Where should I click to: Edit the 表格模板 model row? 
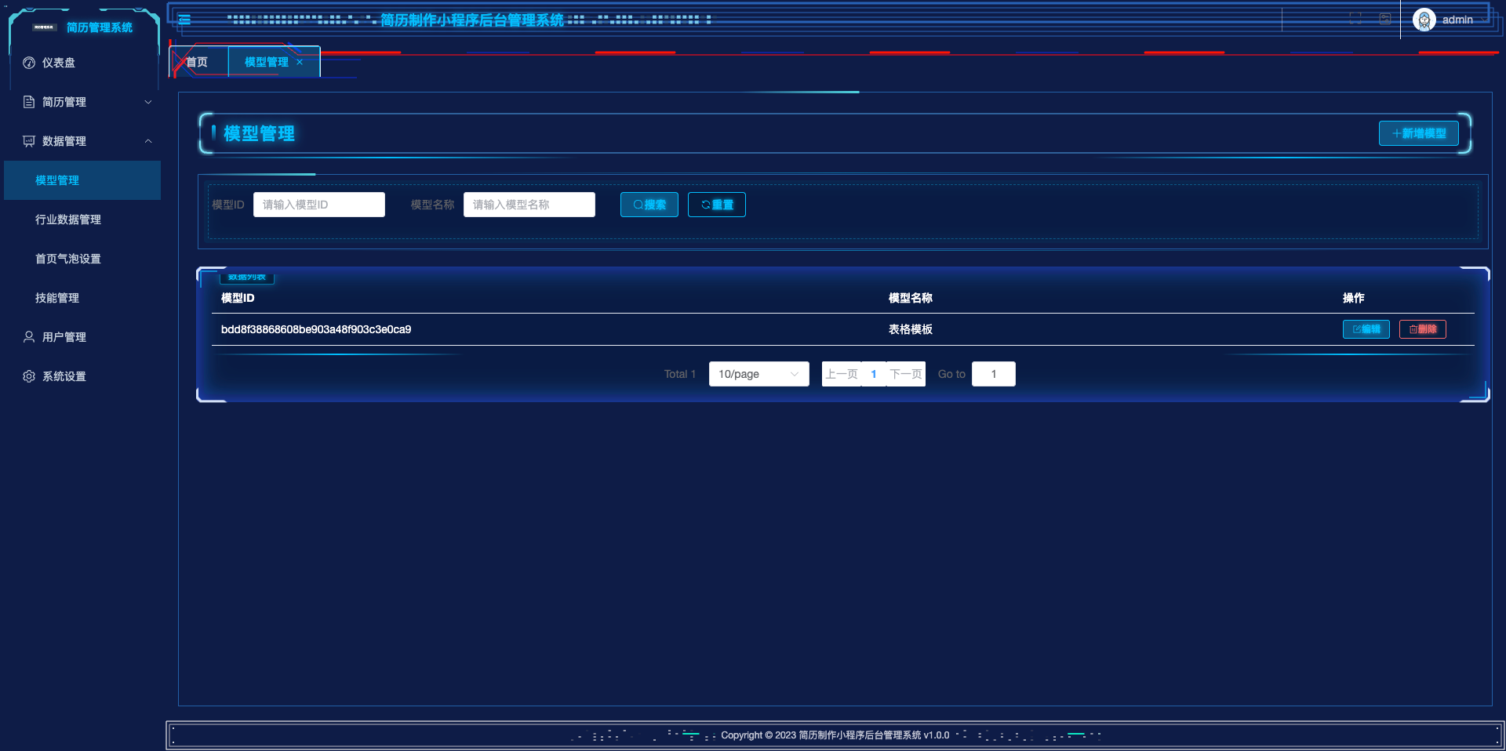pyautogui.click(x=1366, y=329)
